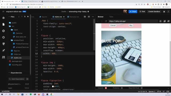The image size is (171, 96).
Task: Open the notifications bell
Action: pyautogui.click(x=164, y=11)
